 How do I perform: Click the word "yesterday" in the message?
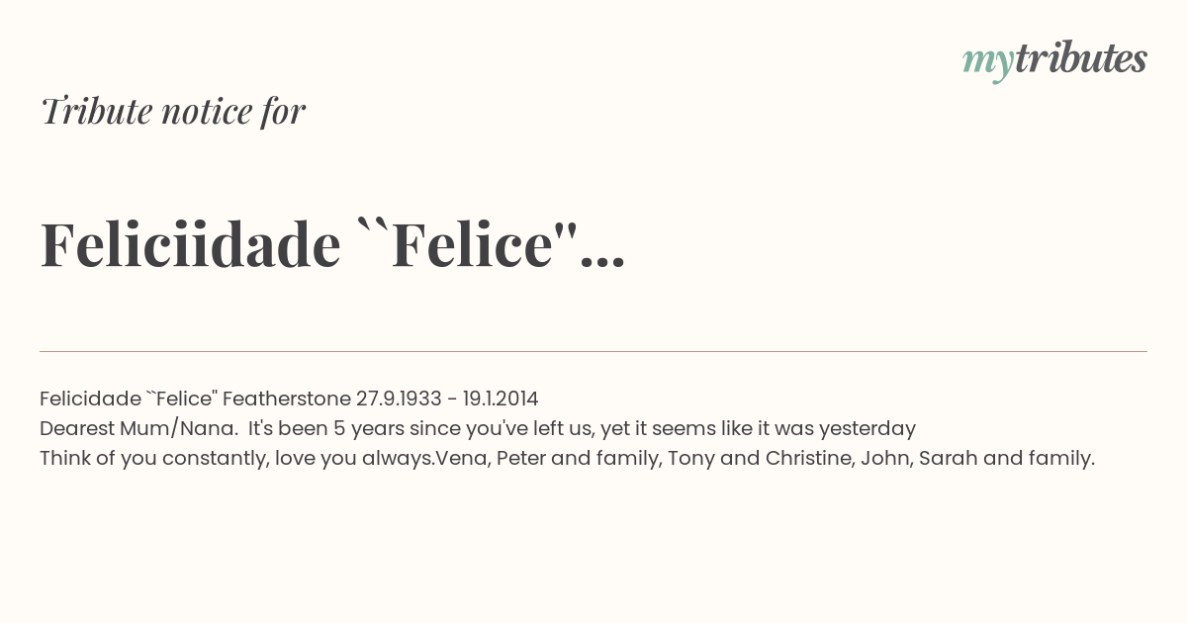pyautogui.click(x=867, y=428)
